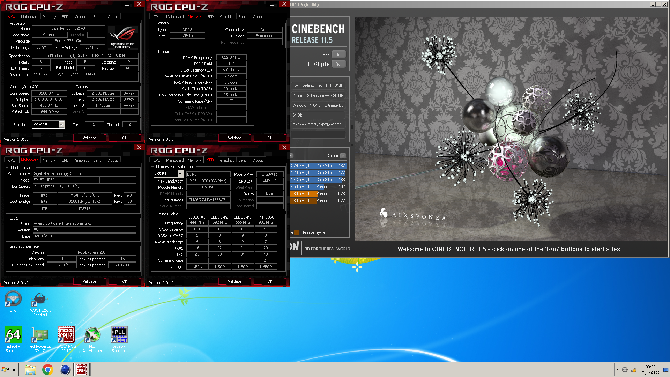Viewport: 670px width, 377px height.
Task: Launch CPUID ROG CPU-Z desktop icon
Action: (x=66, y=339)
